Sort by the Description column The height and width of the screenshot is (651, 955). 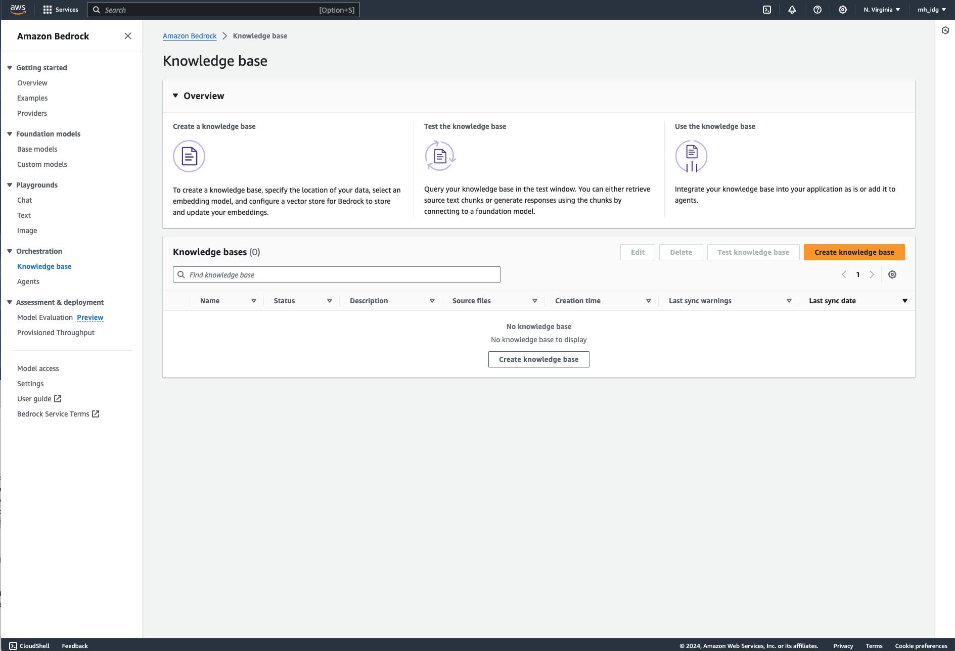click(x=432, y=301)
